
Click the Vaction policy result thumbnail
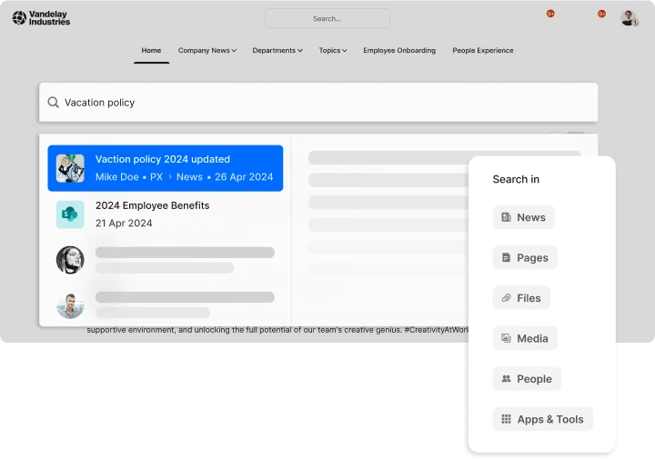tap(70, 168)
